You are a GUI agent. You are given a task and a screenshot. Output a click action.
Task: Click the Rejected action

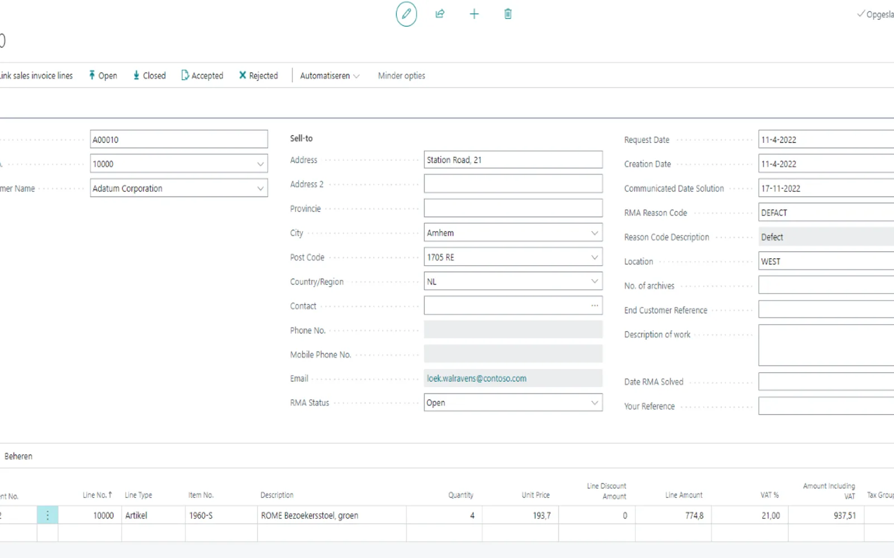(x=258, y=75)
